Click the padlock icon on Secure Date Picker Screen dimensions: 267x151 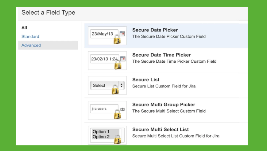[117, 39]
